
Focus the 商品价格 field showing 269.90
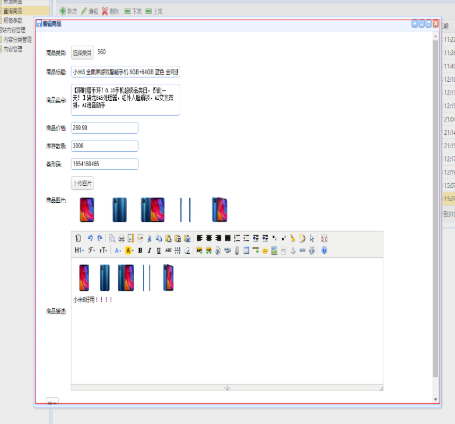[104, 128]
